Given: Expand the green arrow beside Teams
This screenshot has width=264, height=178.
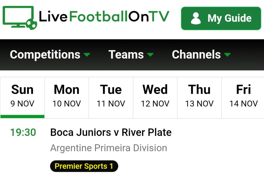Looking at the screenshot, I should point(150,55).
